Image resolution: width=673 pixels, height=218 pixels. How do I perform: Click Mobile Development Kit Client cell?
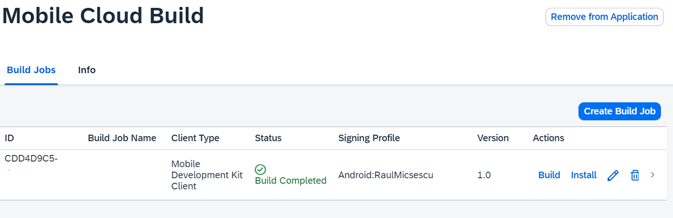coord(207,175)
